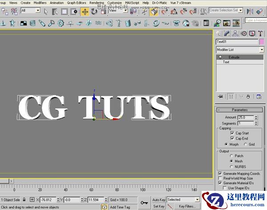This screenshot has width=267, height=210.
Task: Open the All selection filter dropdown
Action: tap(38, 10)
